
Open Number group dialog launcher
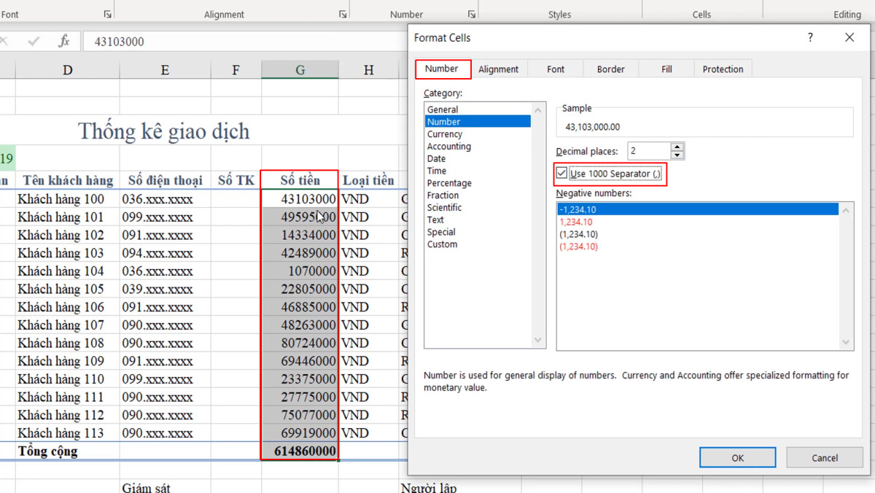(472, 15)
